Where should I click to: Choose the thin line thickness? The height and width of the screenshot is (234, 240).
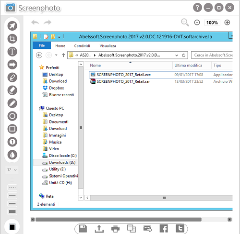click(12, 196)
